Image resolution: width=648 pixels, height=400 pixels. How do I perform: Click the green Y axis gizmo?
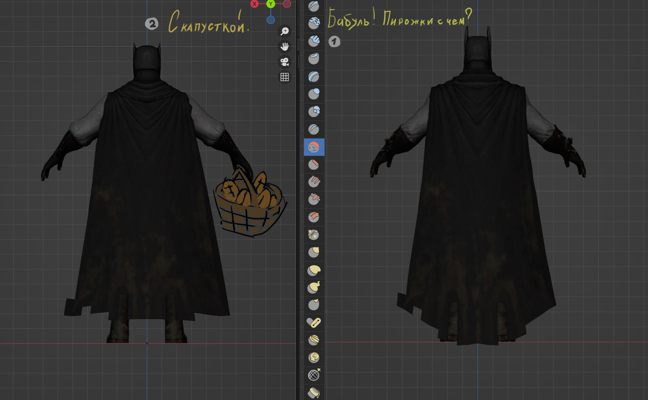pos(270,4)
